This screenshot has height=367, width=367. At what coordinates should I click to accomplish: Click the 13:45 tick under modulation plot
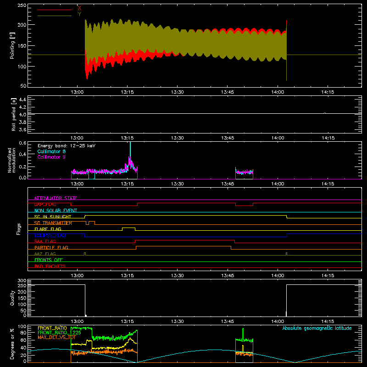tap(228, 184)
